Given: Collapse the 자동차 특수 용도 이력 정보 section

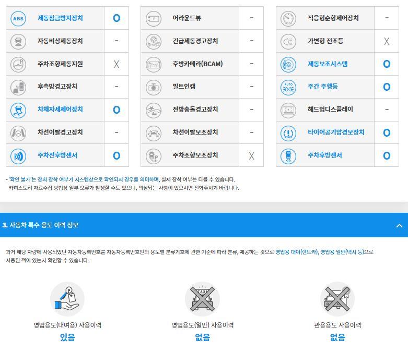Looking at the screenshot, I should [399, 225].
